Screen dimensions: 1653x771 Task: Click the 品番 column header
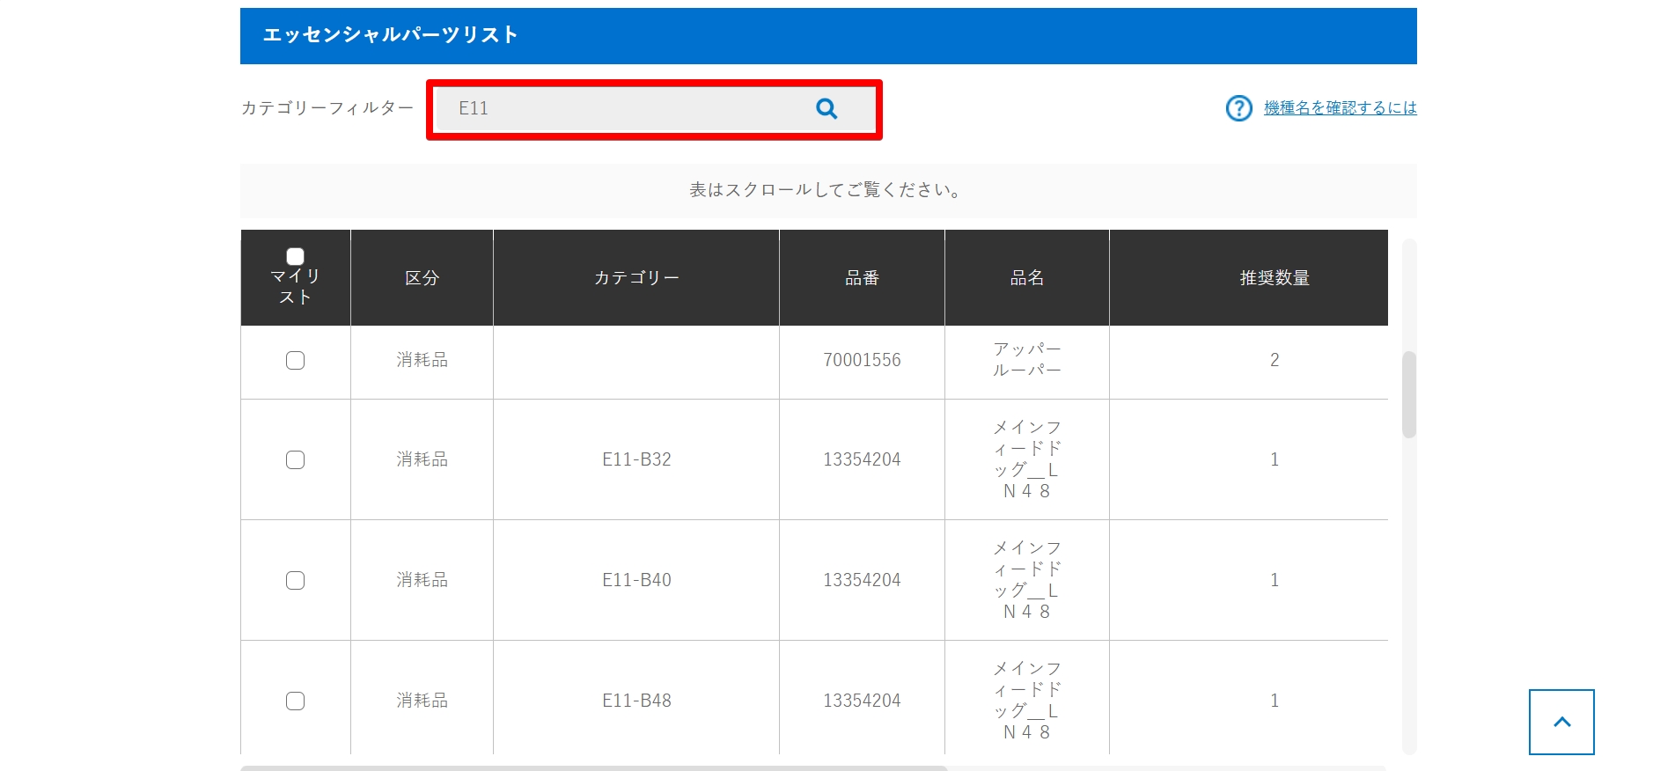(x=862, y=278)
